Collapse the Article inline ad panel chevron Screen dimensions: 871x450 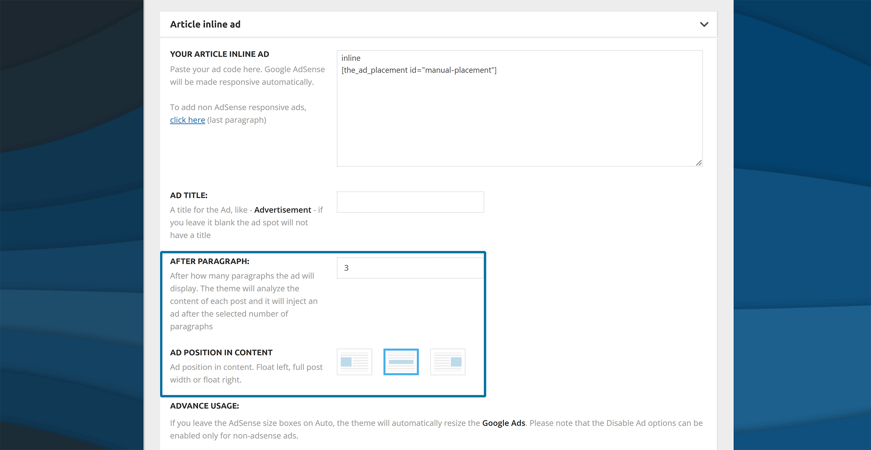(704, 24)
